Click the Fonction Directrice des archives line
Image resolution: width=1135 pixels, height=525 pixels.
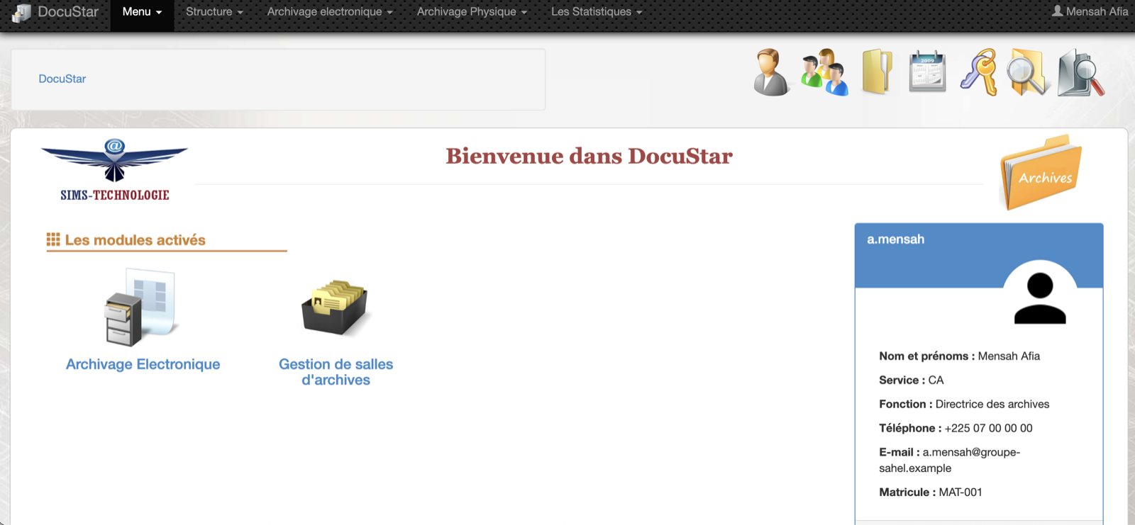coord(964,405)
